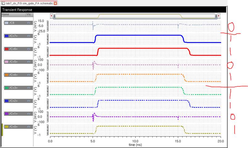This screenshot has height=148, width=248.
Task: Select the /C<6> signal name
Action: [14, 49]
